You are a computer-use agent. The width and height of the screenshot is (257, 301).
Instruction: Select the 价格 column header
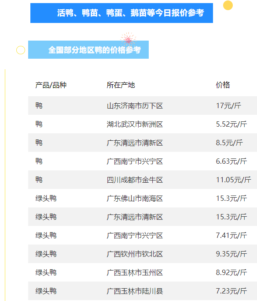[223, 85]
